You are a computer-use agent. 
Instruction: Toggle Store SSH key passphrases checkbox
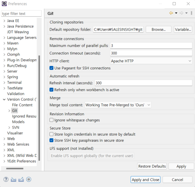(x=51, y=140)
